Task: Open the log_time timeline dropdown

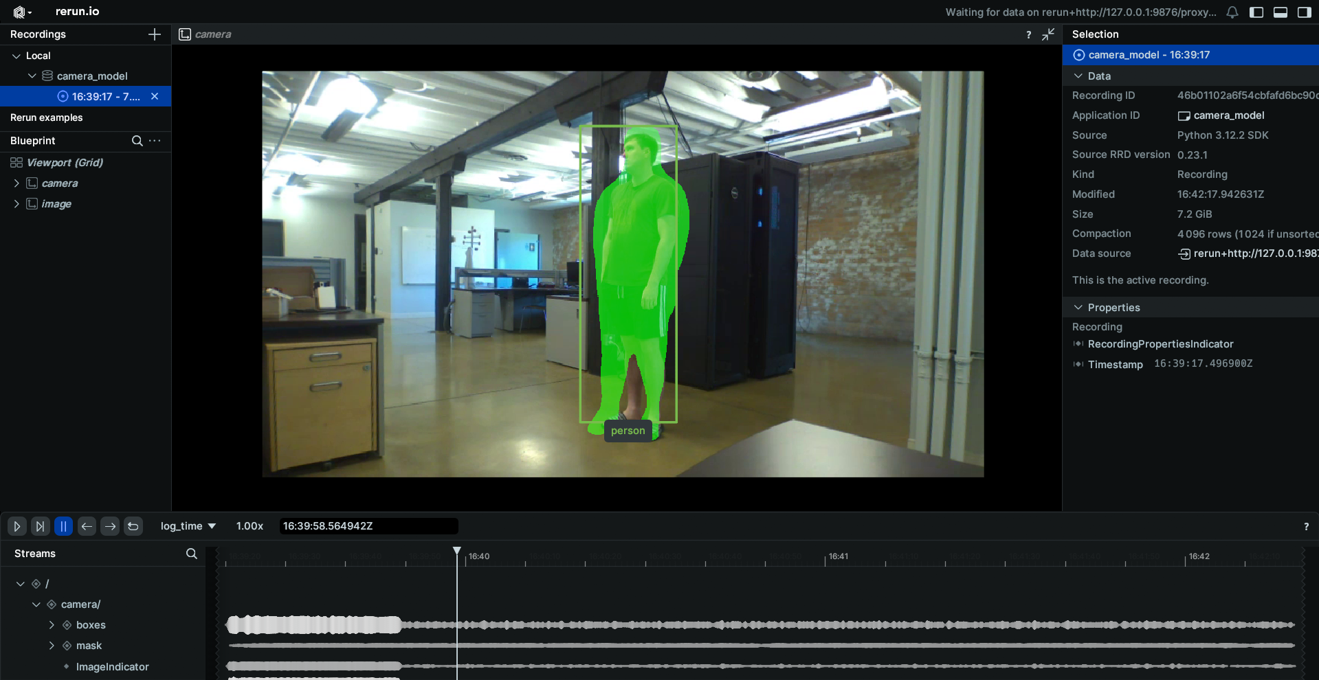Action: [188, 526]
